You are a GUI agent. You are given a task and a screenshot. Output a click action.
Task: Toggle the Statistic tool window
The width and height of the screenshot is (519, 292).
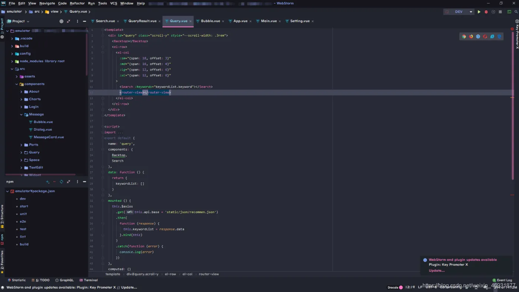17,280
